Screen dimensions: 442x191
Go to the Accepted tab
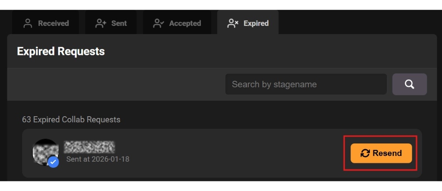[x=177, y=23]
